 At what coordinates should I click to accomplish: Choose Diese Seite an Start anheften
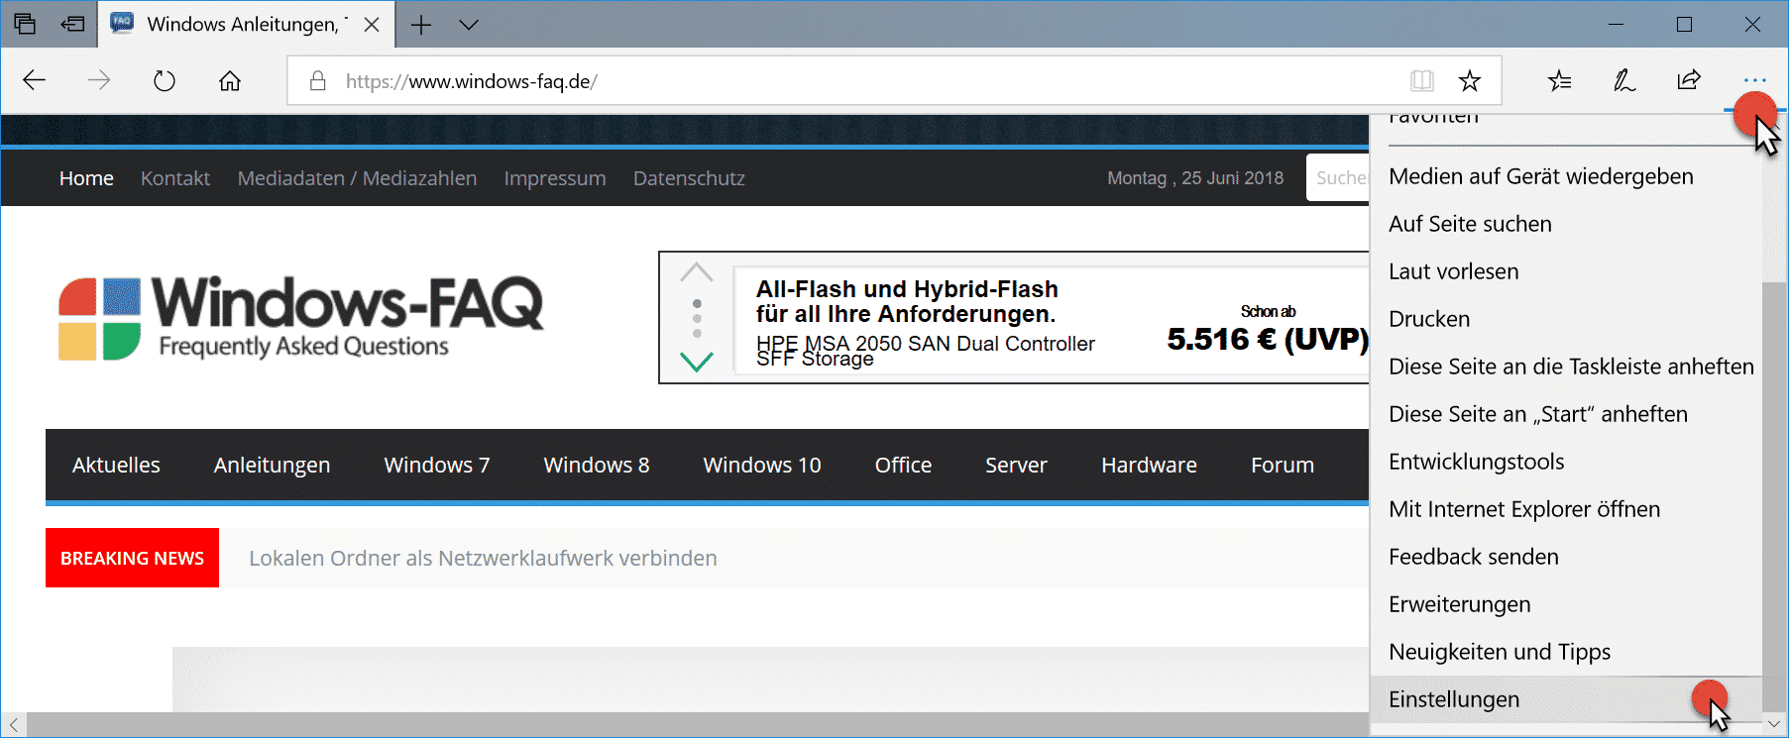(x=1566, y=414)
